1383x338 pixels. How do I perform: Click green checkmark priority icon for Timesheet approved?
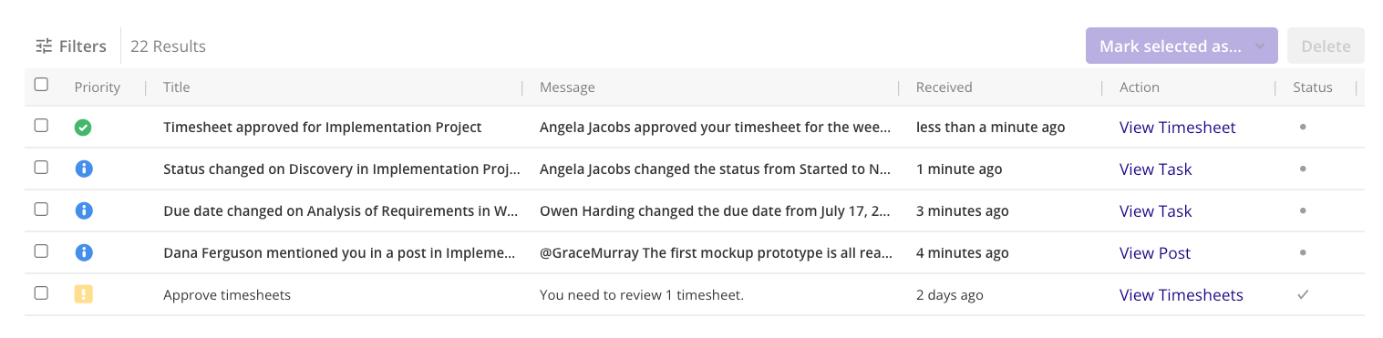point(83,128)
